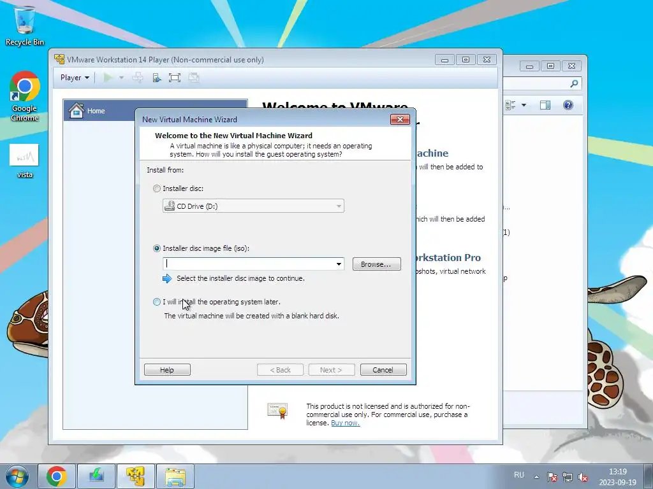This screenshot has width=653, height=489.
Task: Select Home in the VMware library
Action: pyautogui.click(x=156, y=111)
